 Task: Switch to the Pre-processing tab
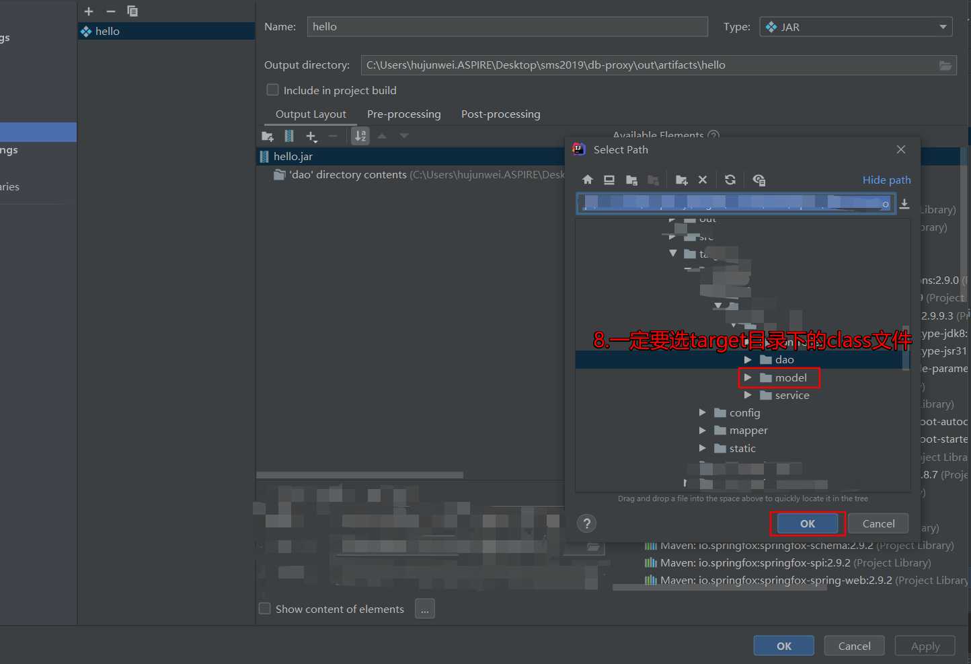[x=404, y=114]
